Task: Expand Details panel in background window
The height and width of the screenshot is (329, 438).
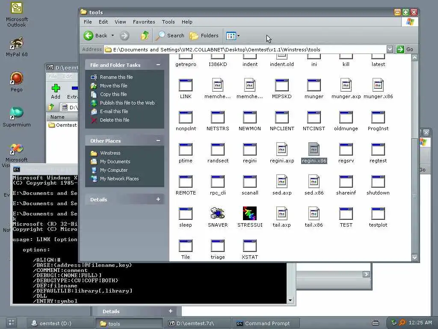Action: pyautogui.click(x=170, y=311)
